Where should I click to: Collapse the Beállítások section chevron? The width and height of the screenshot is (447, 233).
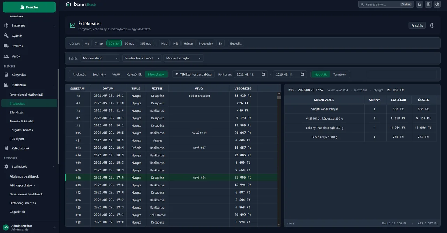(x=54, y=167)
